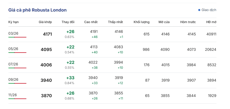Open the 07/26 contract row
The image size is (230, 109).
(13, 64)
